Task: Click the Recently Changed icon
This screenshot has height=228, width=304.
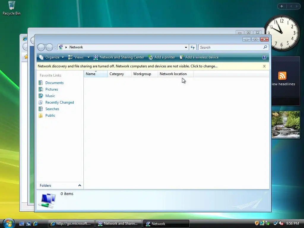Action: [41, 102]
